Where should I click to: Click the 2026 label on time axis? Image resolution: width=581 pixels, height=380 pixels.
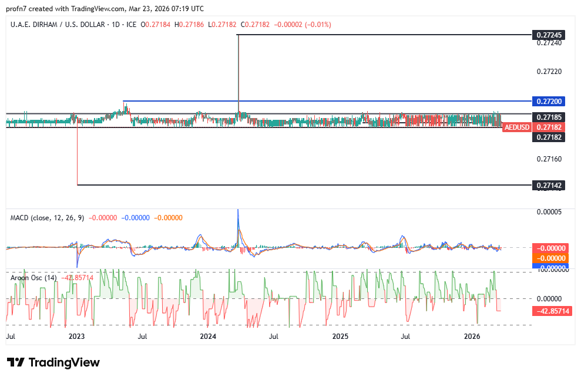[472, 337]
